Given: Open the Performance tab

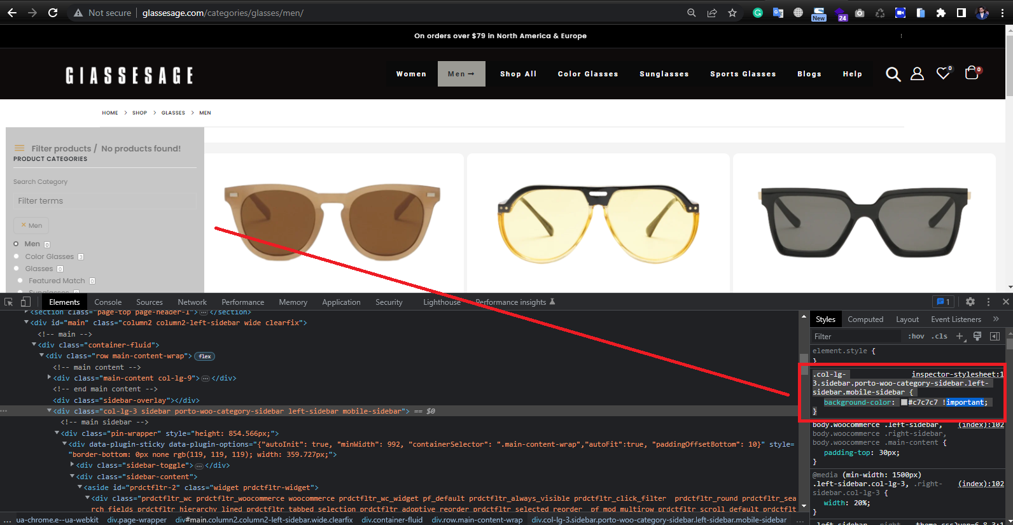Looking at the screenshot, I should click(x=242, y=302).
